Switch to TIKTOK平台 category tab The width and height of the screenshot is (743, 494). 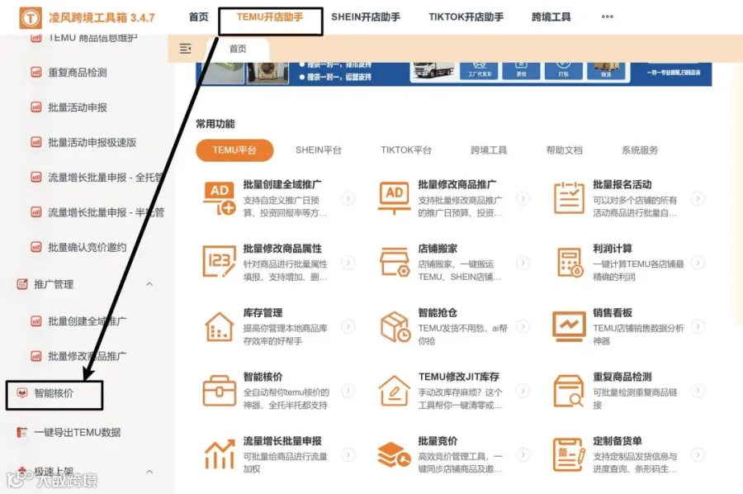coord(406,150)
